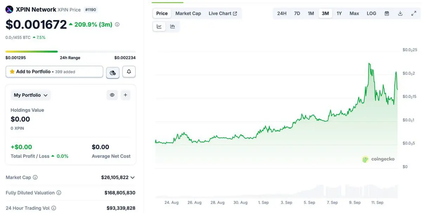Viewport: 422px width, 213px height.
Task: Select the 7D time range
Action: (x=297, y=13)
